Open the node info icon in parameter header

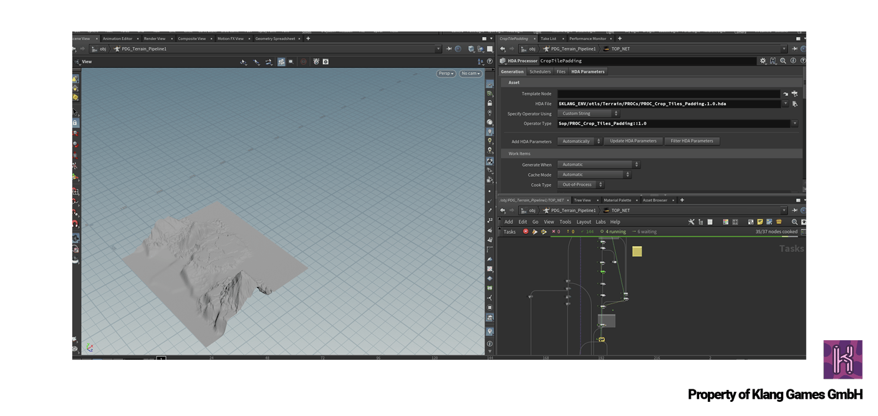coord(793,60)
